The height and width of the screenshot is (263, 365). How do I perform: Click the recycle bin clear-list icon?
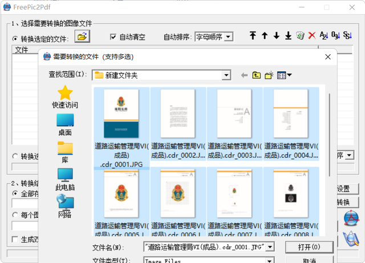(x=300, y=36)
